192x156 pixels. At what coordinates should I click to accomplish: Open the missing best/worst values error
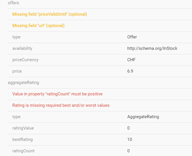[x=61, y=105]
